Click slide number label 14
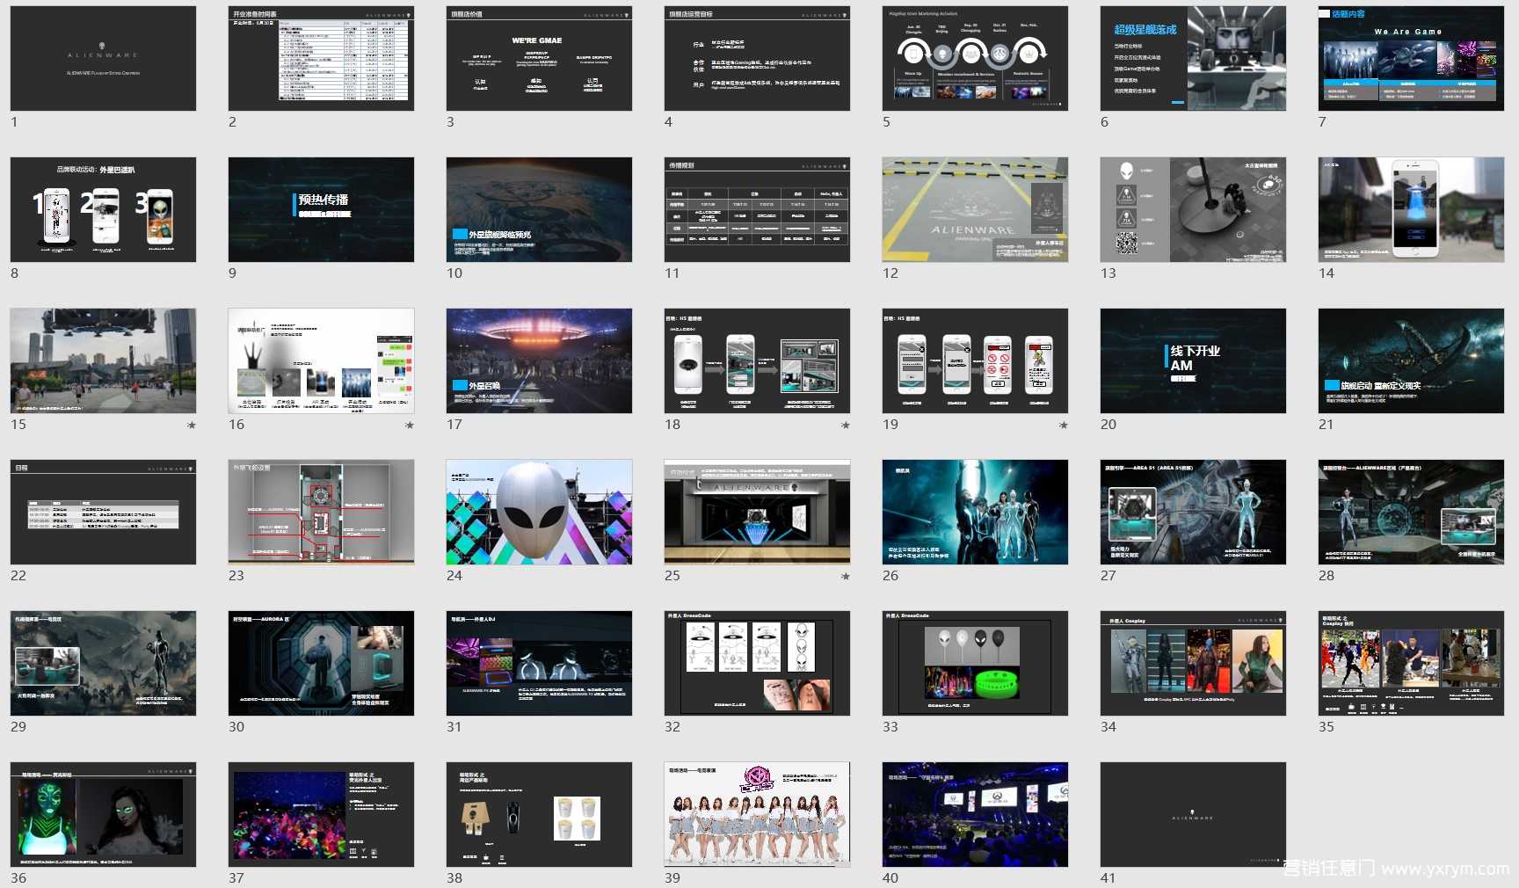Viewport: 1519px width, 888px height. coord(1326,273)
